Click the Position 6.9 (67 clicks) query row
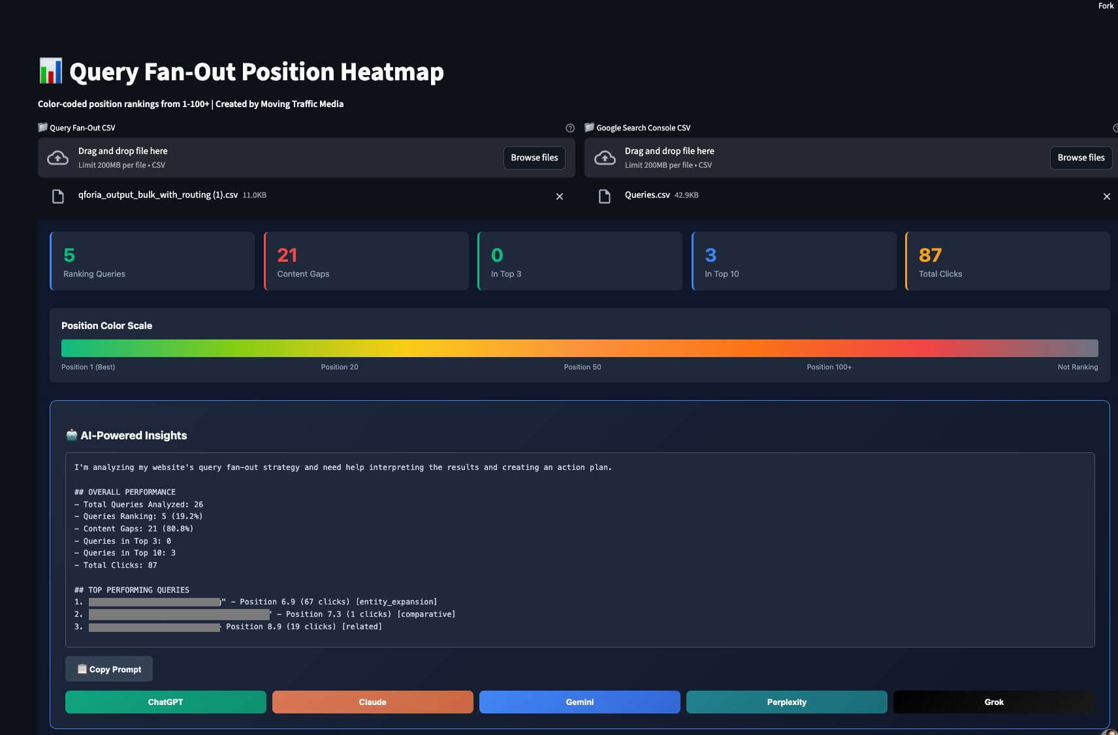Screen dimensions: 1118x735 [x=255, y=602]
